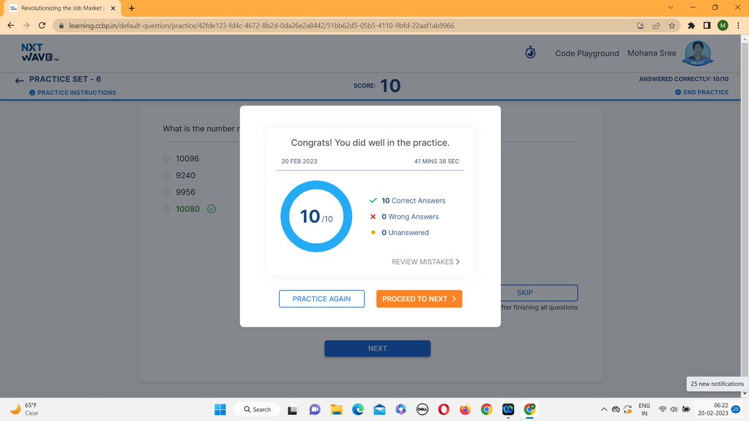
Task: Open Chrome three-dot menu
Action: click(x=738, y=26)
